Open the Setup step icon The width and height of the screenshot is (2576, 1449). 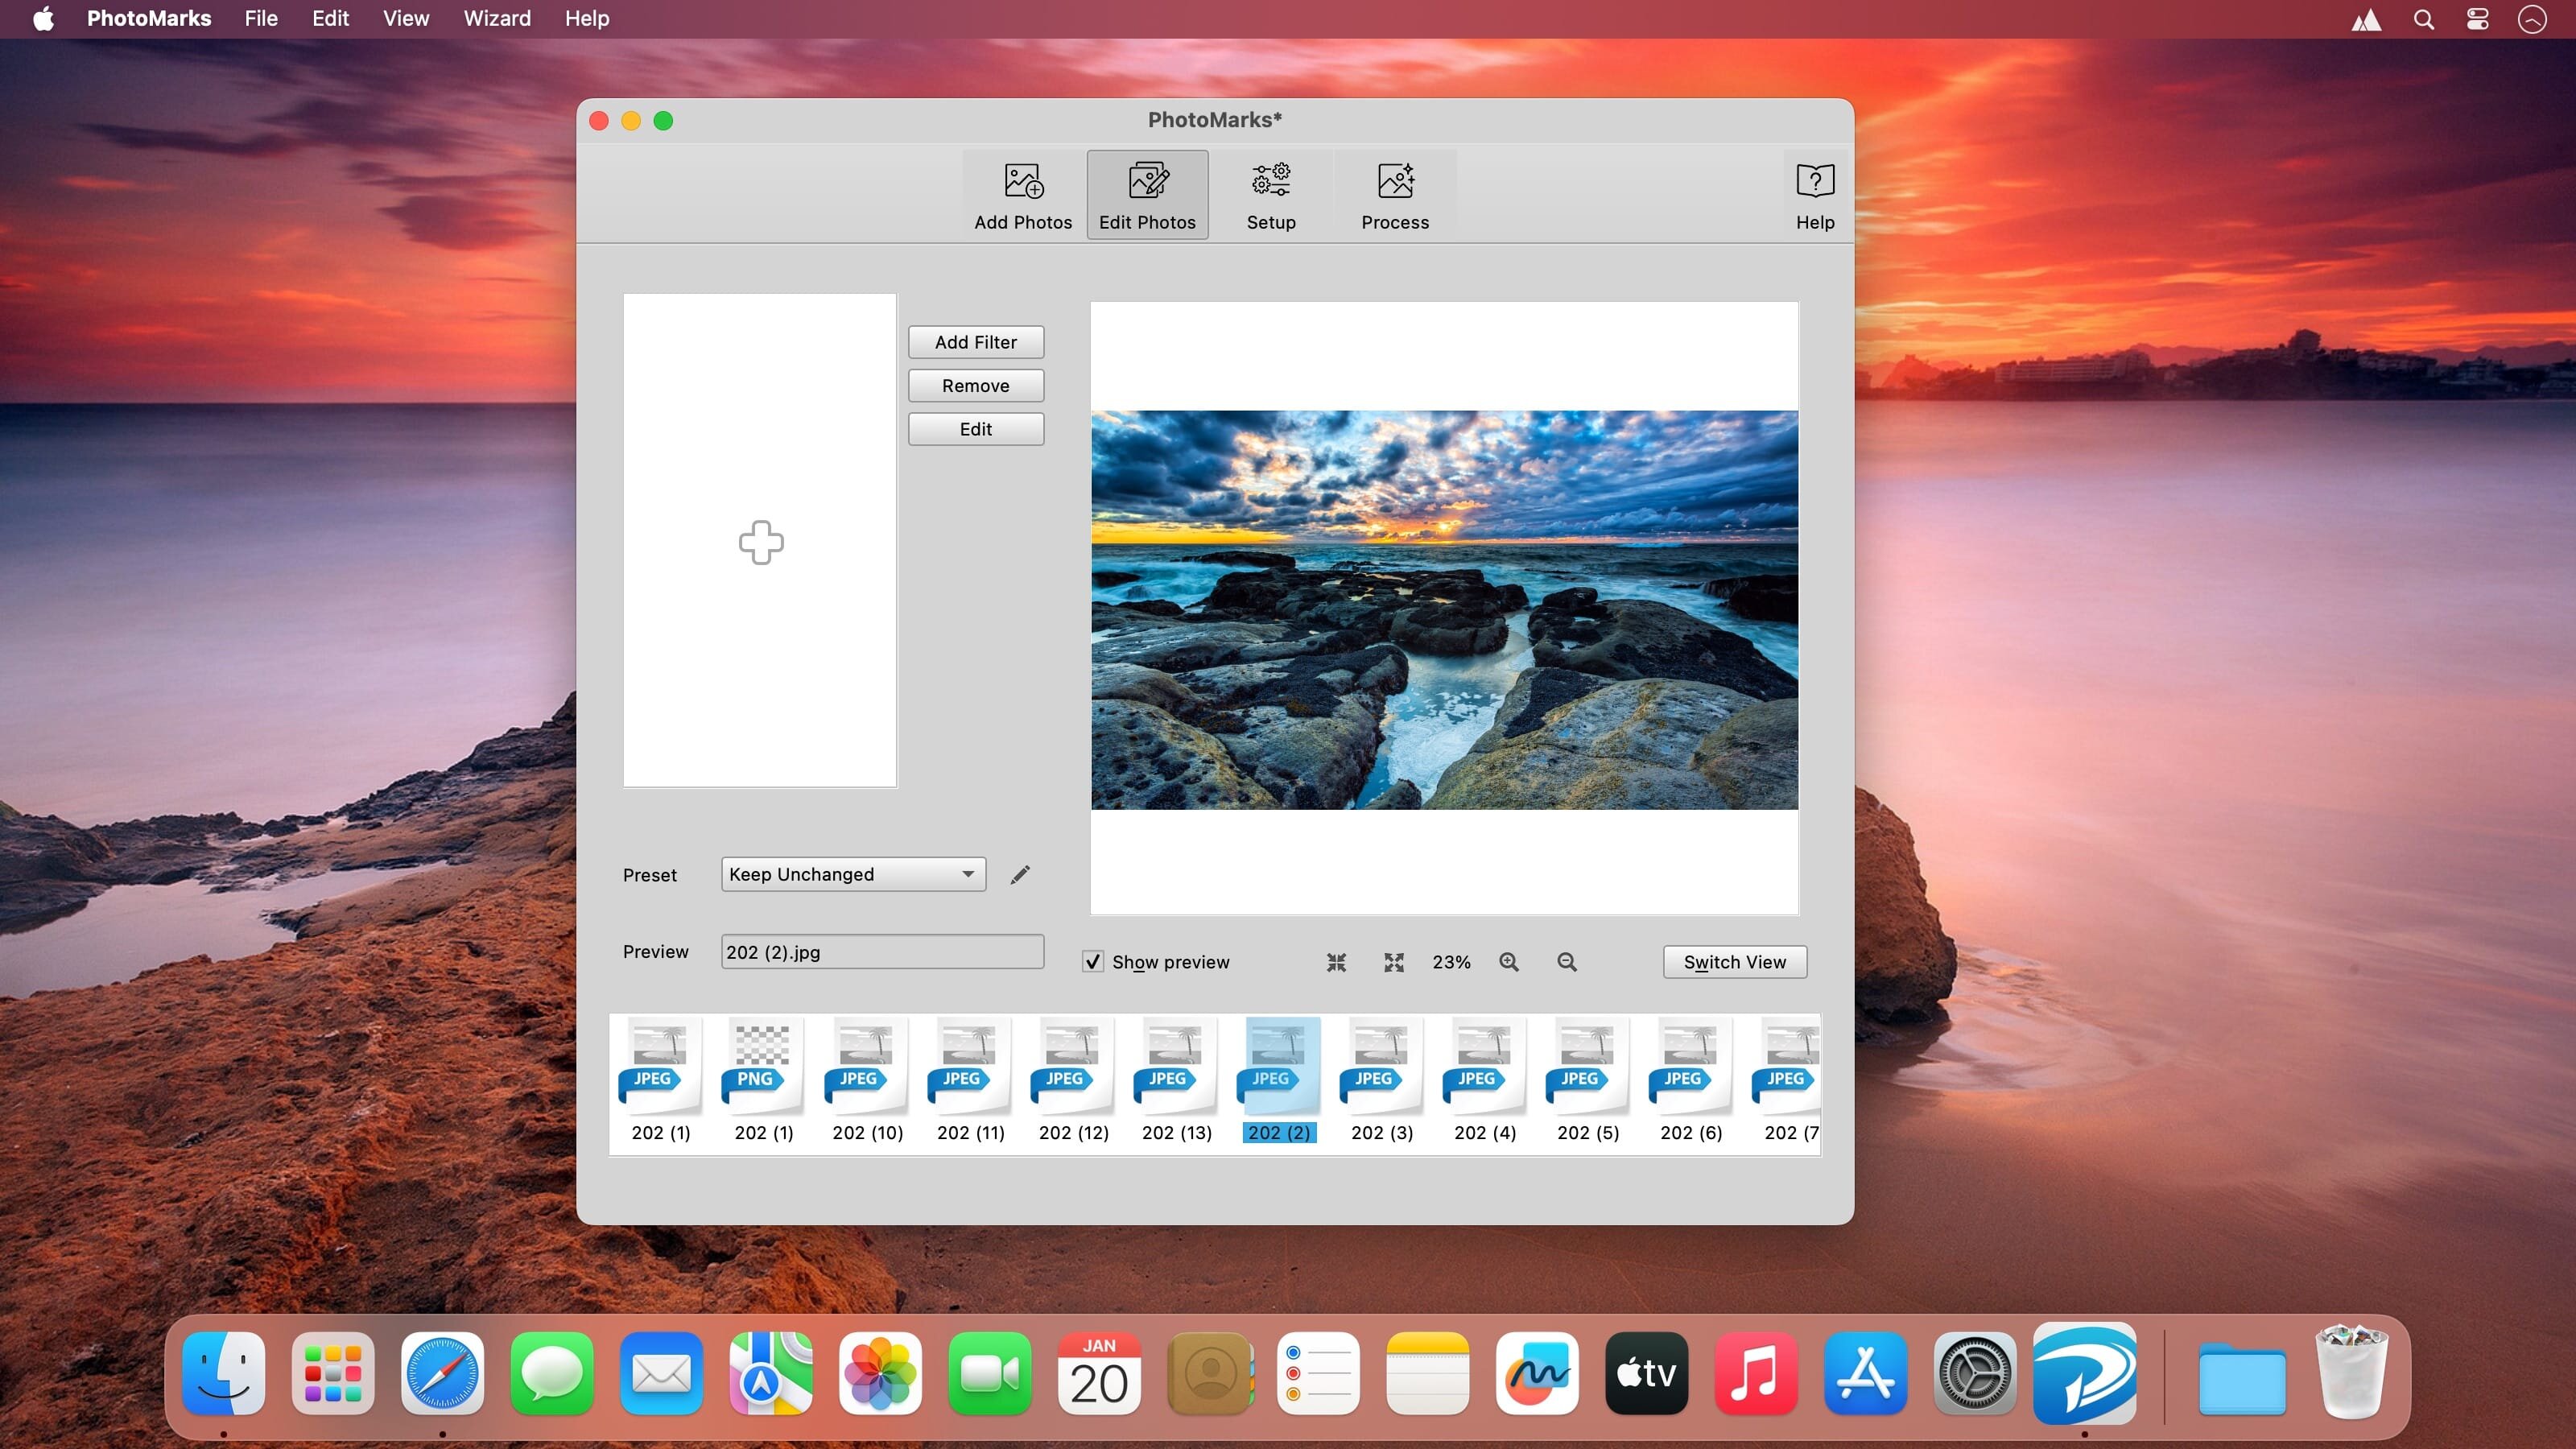point(1270,195)
